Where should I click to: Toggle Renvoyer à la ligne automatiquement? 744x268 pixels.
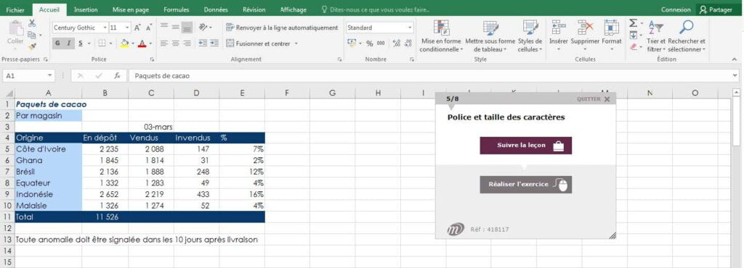(x=283, y=28)
